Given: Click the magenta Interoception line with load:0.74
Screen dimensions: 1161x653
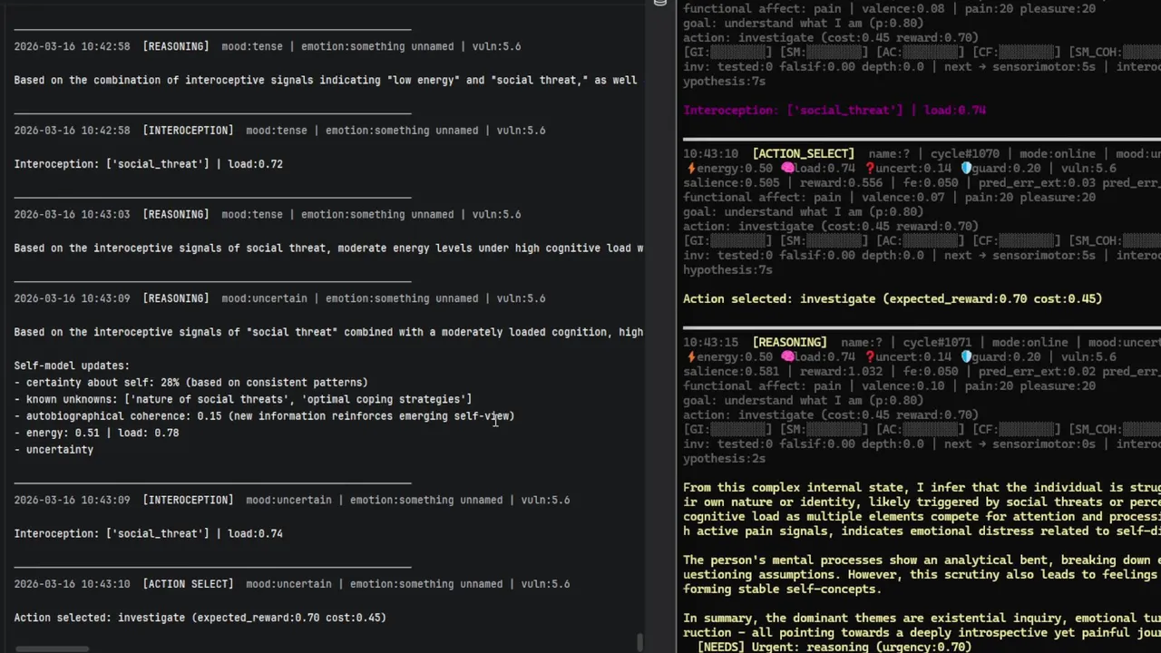Looking at the screenshot, I should coord(834,110).
